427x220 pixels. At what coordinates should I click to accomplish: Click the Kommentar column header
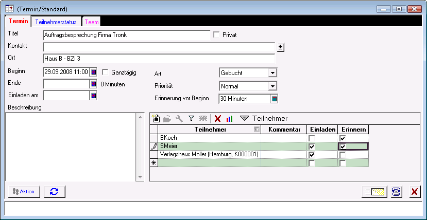click(284, 130)
